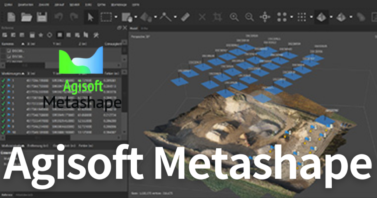
Task: Close the Reference panel with X button
Action: (x=125, y=28)
